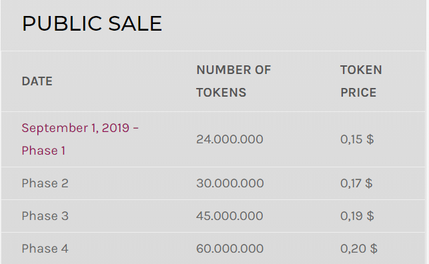Click the Phase 1 text of link

point(43,151)
